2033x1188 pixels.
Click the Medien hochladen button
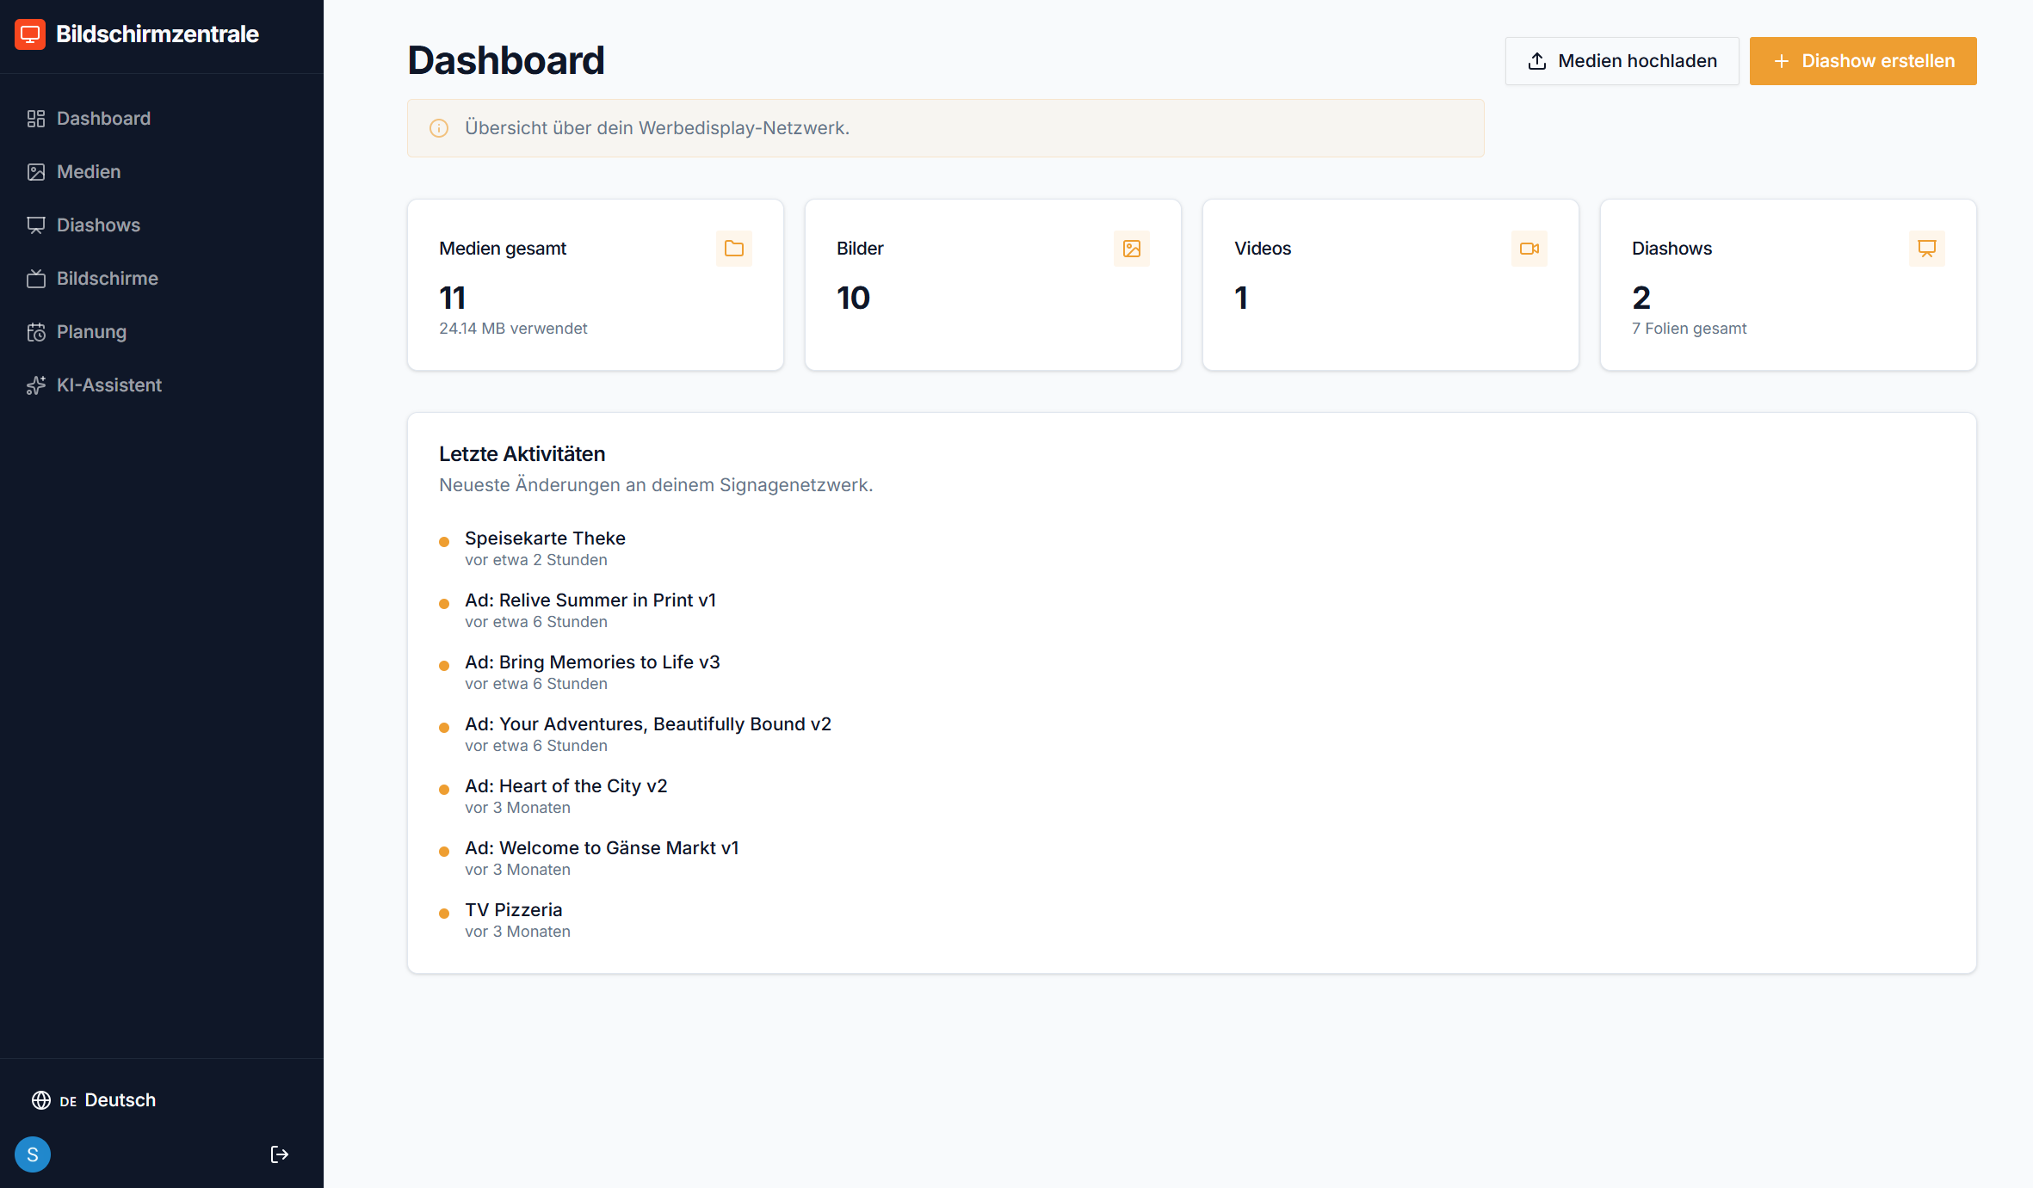click(x=1622, y=61)
